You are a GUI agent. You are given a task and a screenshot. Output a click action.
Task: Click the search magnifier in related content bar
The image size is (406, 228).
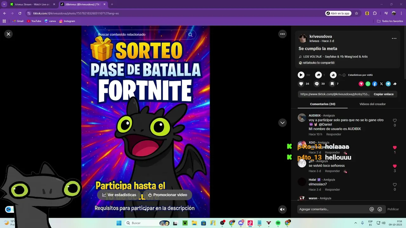(x=190, y=35)
